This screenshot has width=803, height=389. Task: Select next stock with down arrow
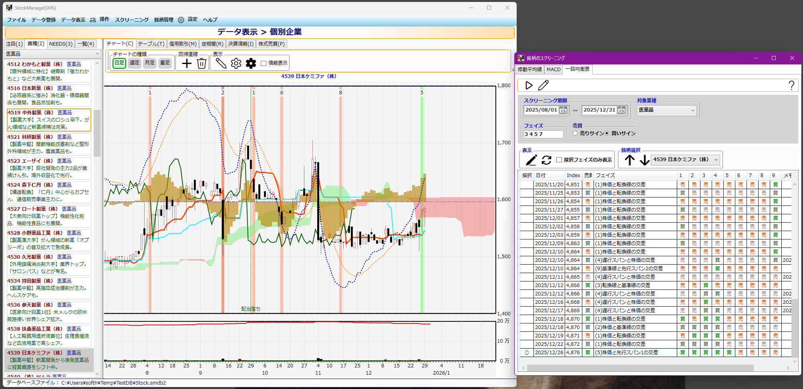click(644, 160)
